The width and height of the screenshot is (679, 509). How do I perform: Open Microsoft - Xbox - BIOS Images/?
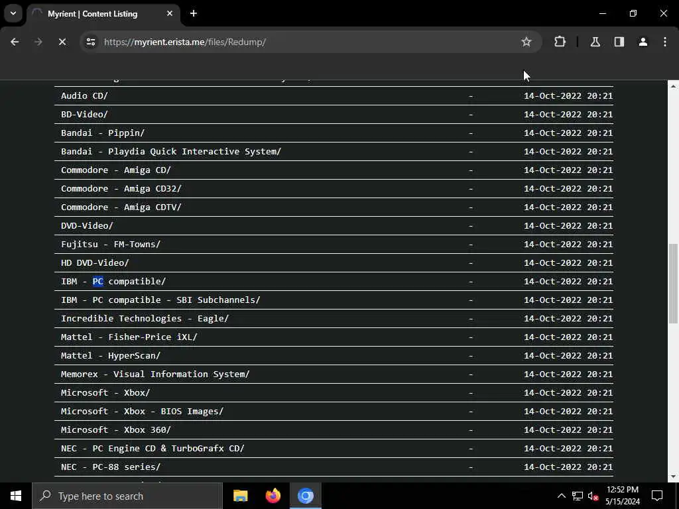143,412
